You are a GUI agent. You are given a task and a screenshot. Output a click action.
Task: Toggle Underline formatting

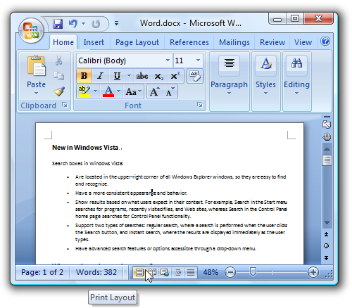pyautogui.click(x=117, y=76)
